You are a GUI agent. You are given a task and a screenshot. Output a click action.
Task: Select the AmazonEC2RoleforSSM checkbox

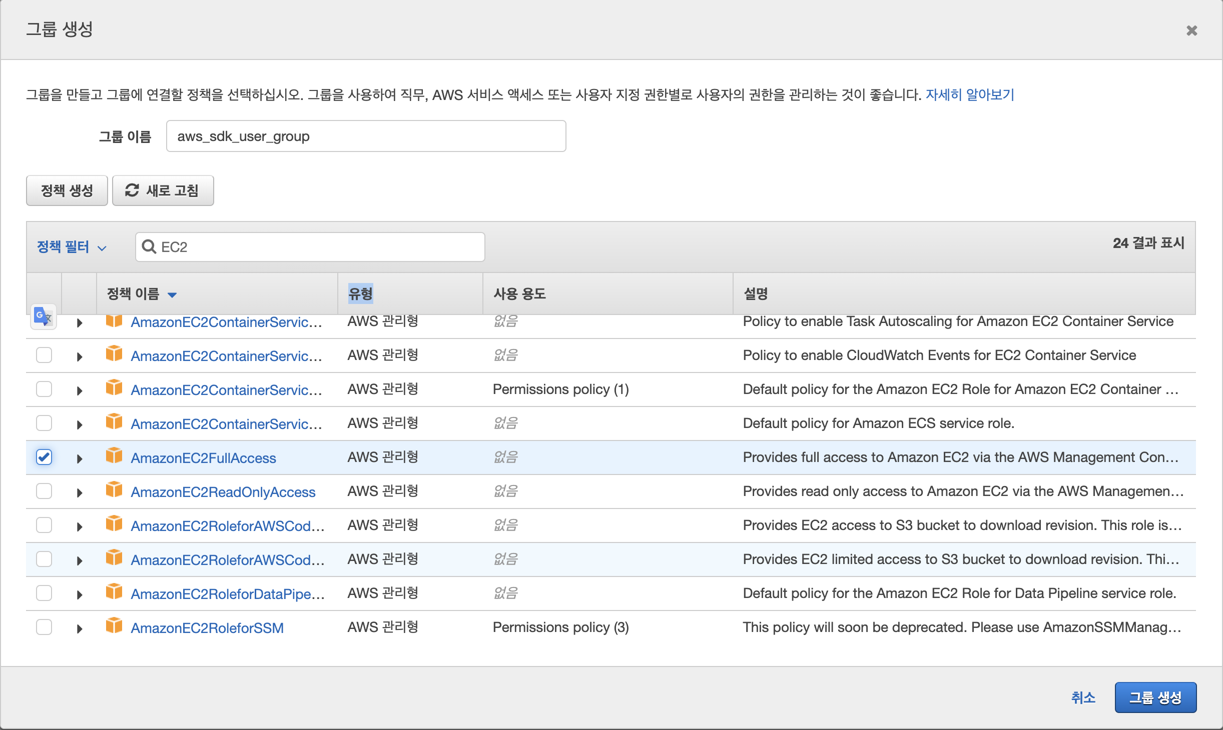[44, 627]
